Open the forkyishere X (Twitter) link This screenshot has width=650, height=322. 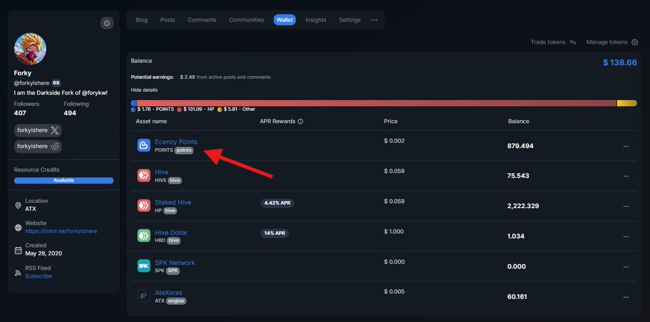[38, 130]
